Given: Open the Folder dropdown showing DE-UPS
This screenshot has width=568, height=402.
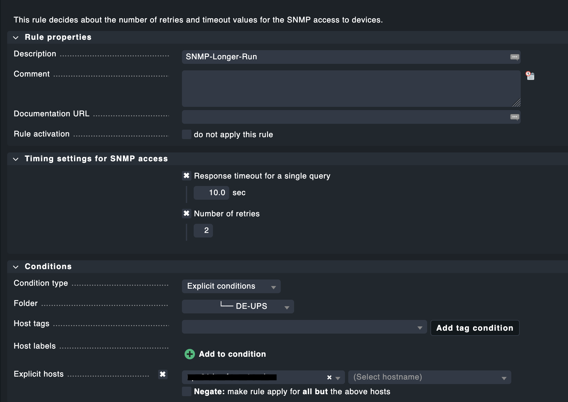Looking at the screenshot, I should pos(238,306).
